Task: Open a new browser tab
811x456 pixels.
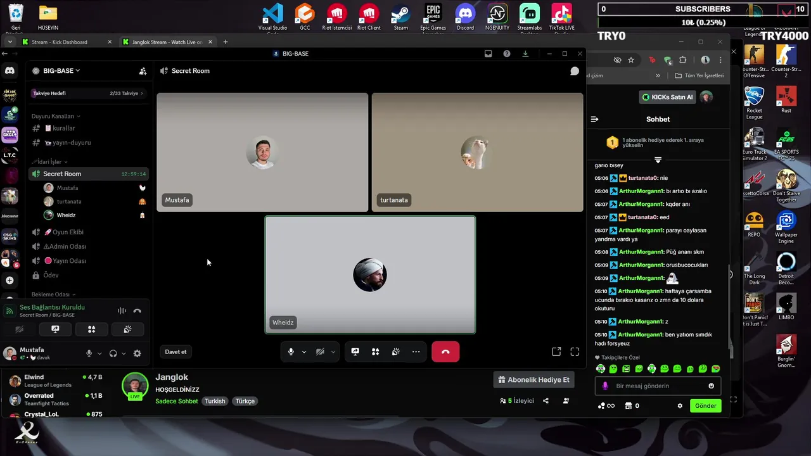Action: pos(225,42)
